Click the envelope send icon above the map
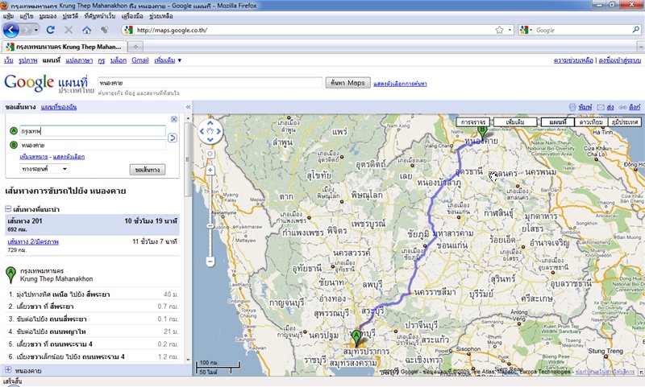The height and width of the screenshot is (387, 645). point(601,107)
